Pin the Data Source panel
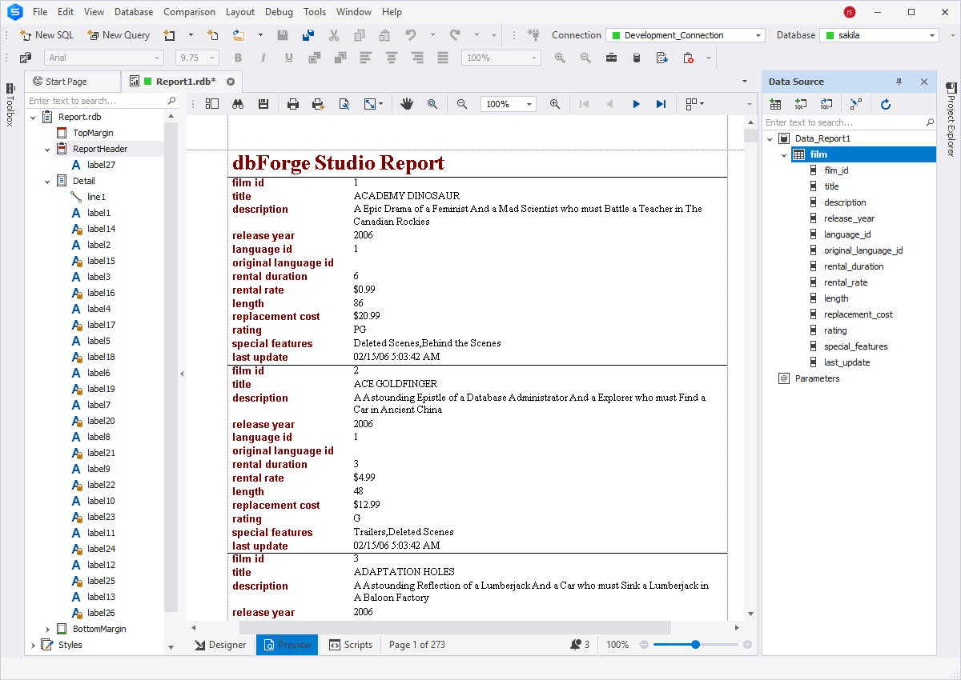 899,82
